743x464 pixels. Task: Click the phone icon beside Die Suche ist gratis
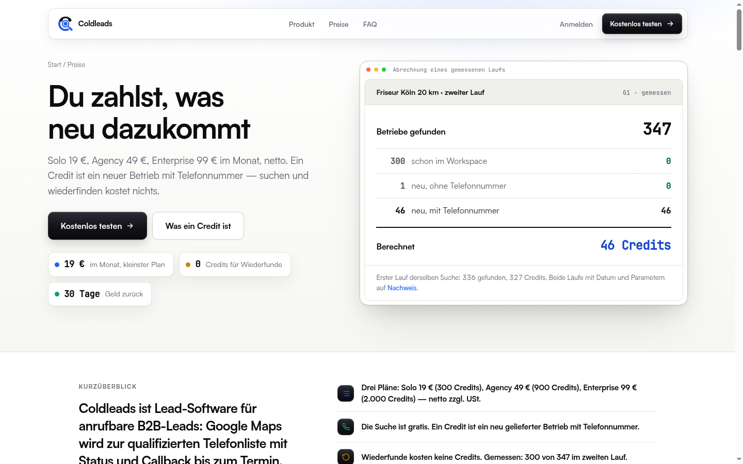point(346,427)
